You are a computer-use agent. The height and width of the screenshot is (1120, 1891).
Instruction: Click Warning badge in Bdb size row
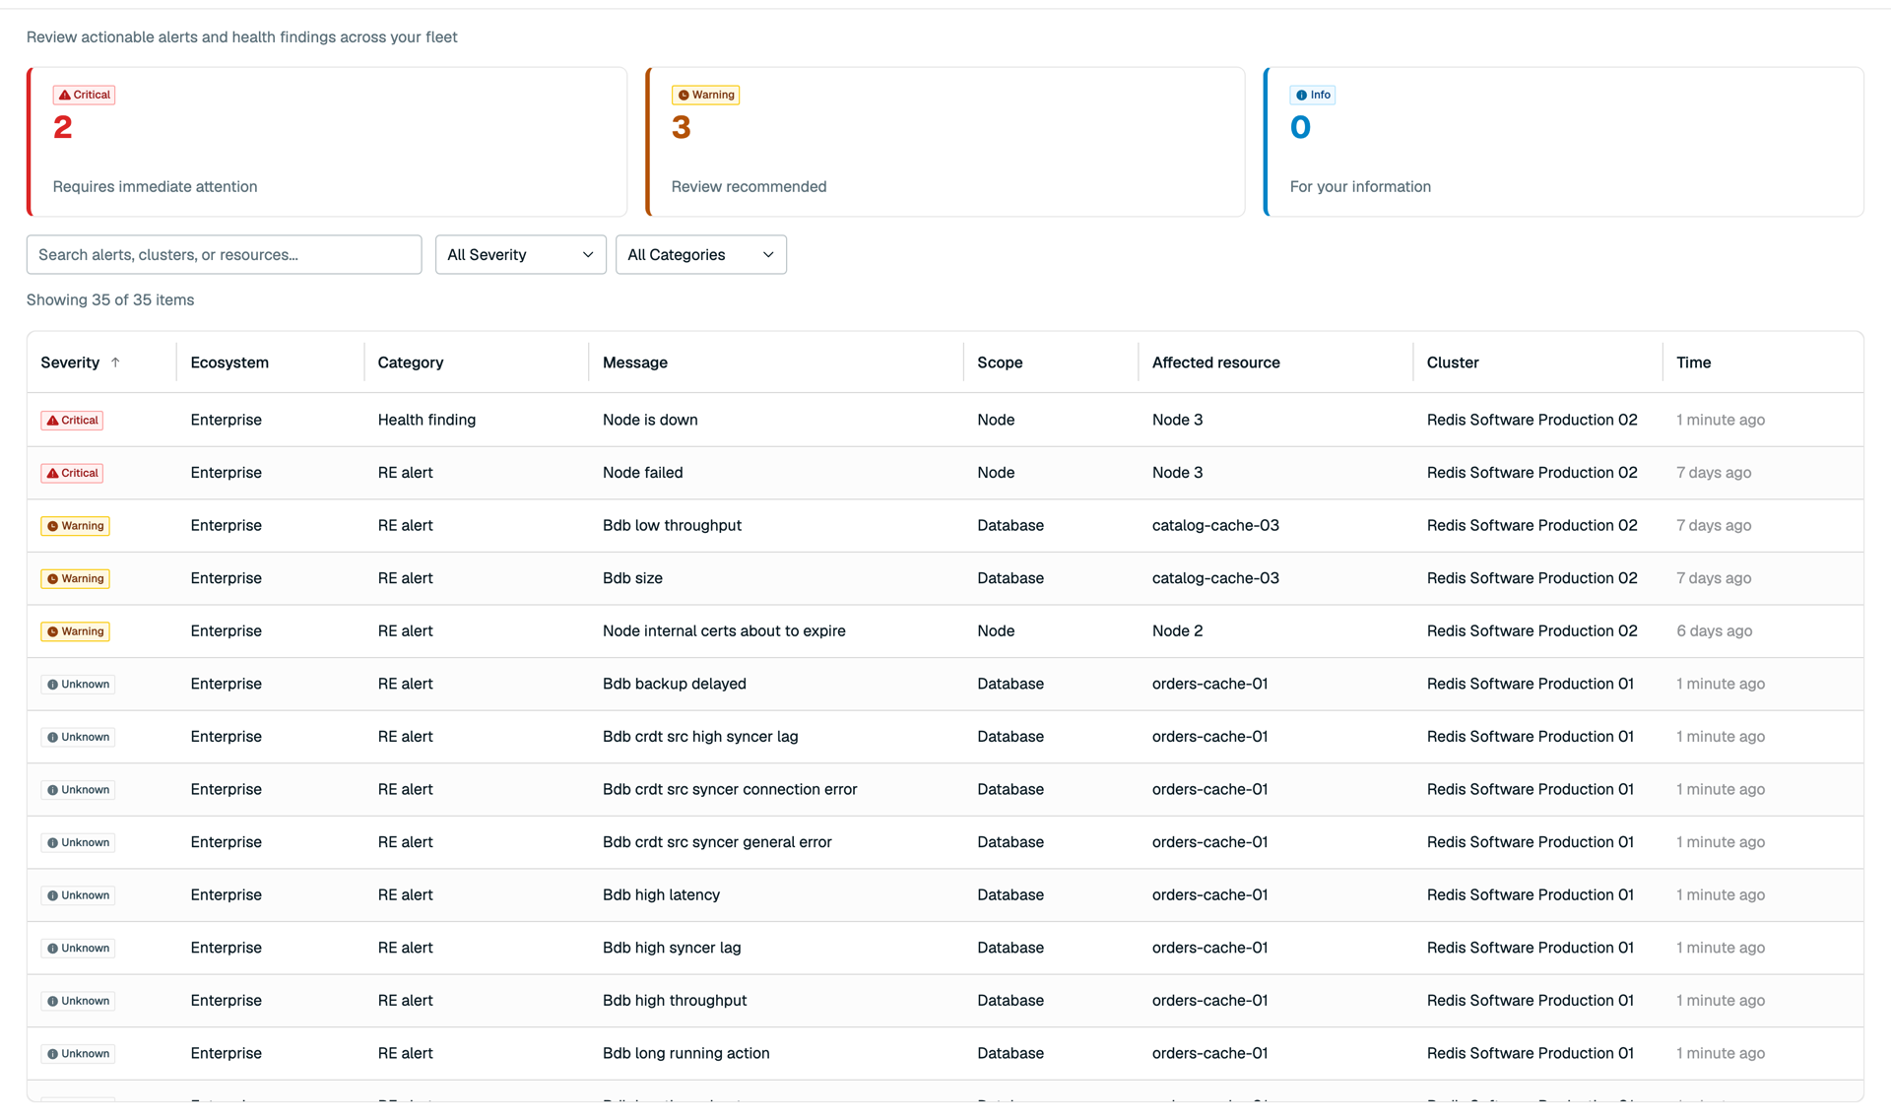point(75,578)
